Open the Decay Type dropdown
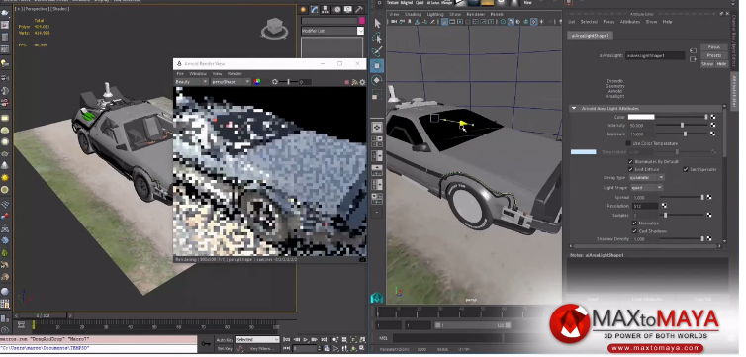 646,178
